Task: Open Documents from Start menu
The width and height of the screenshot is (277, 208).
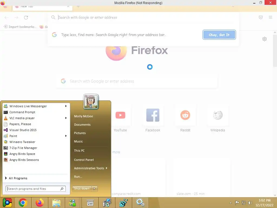Action: (x=82, y=125)
